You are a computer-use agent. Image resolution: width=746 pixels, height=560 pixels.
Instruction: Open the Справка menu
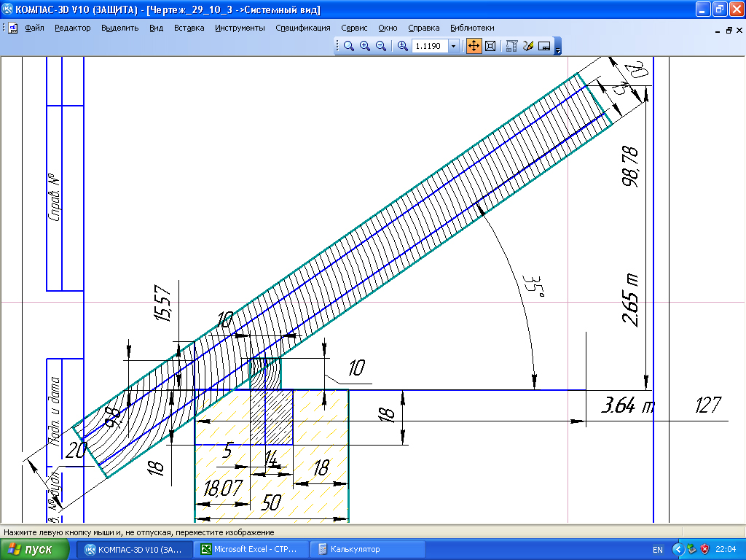pyautogui.click(x=424, y=28)
